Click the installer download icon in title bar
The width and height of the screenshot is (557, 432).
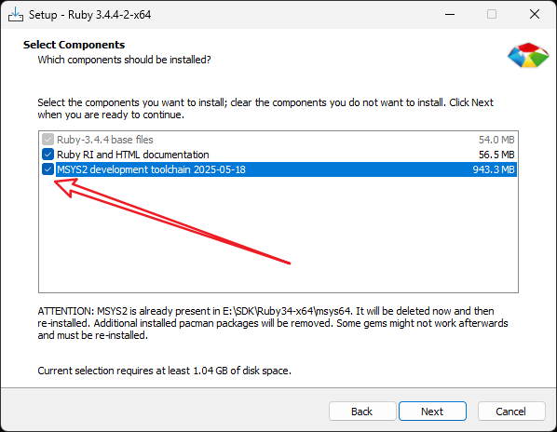[16, 15]
